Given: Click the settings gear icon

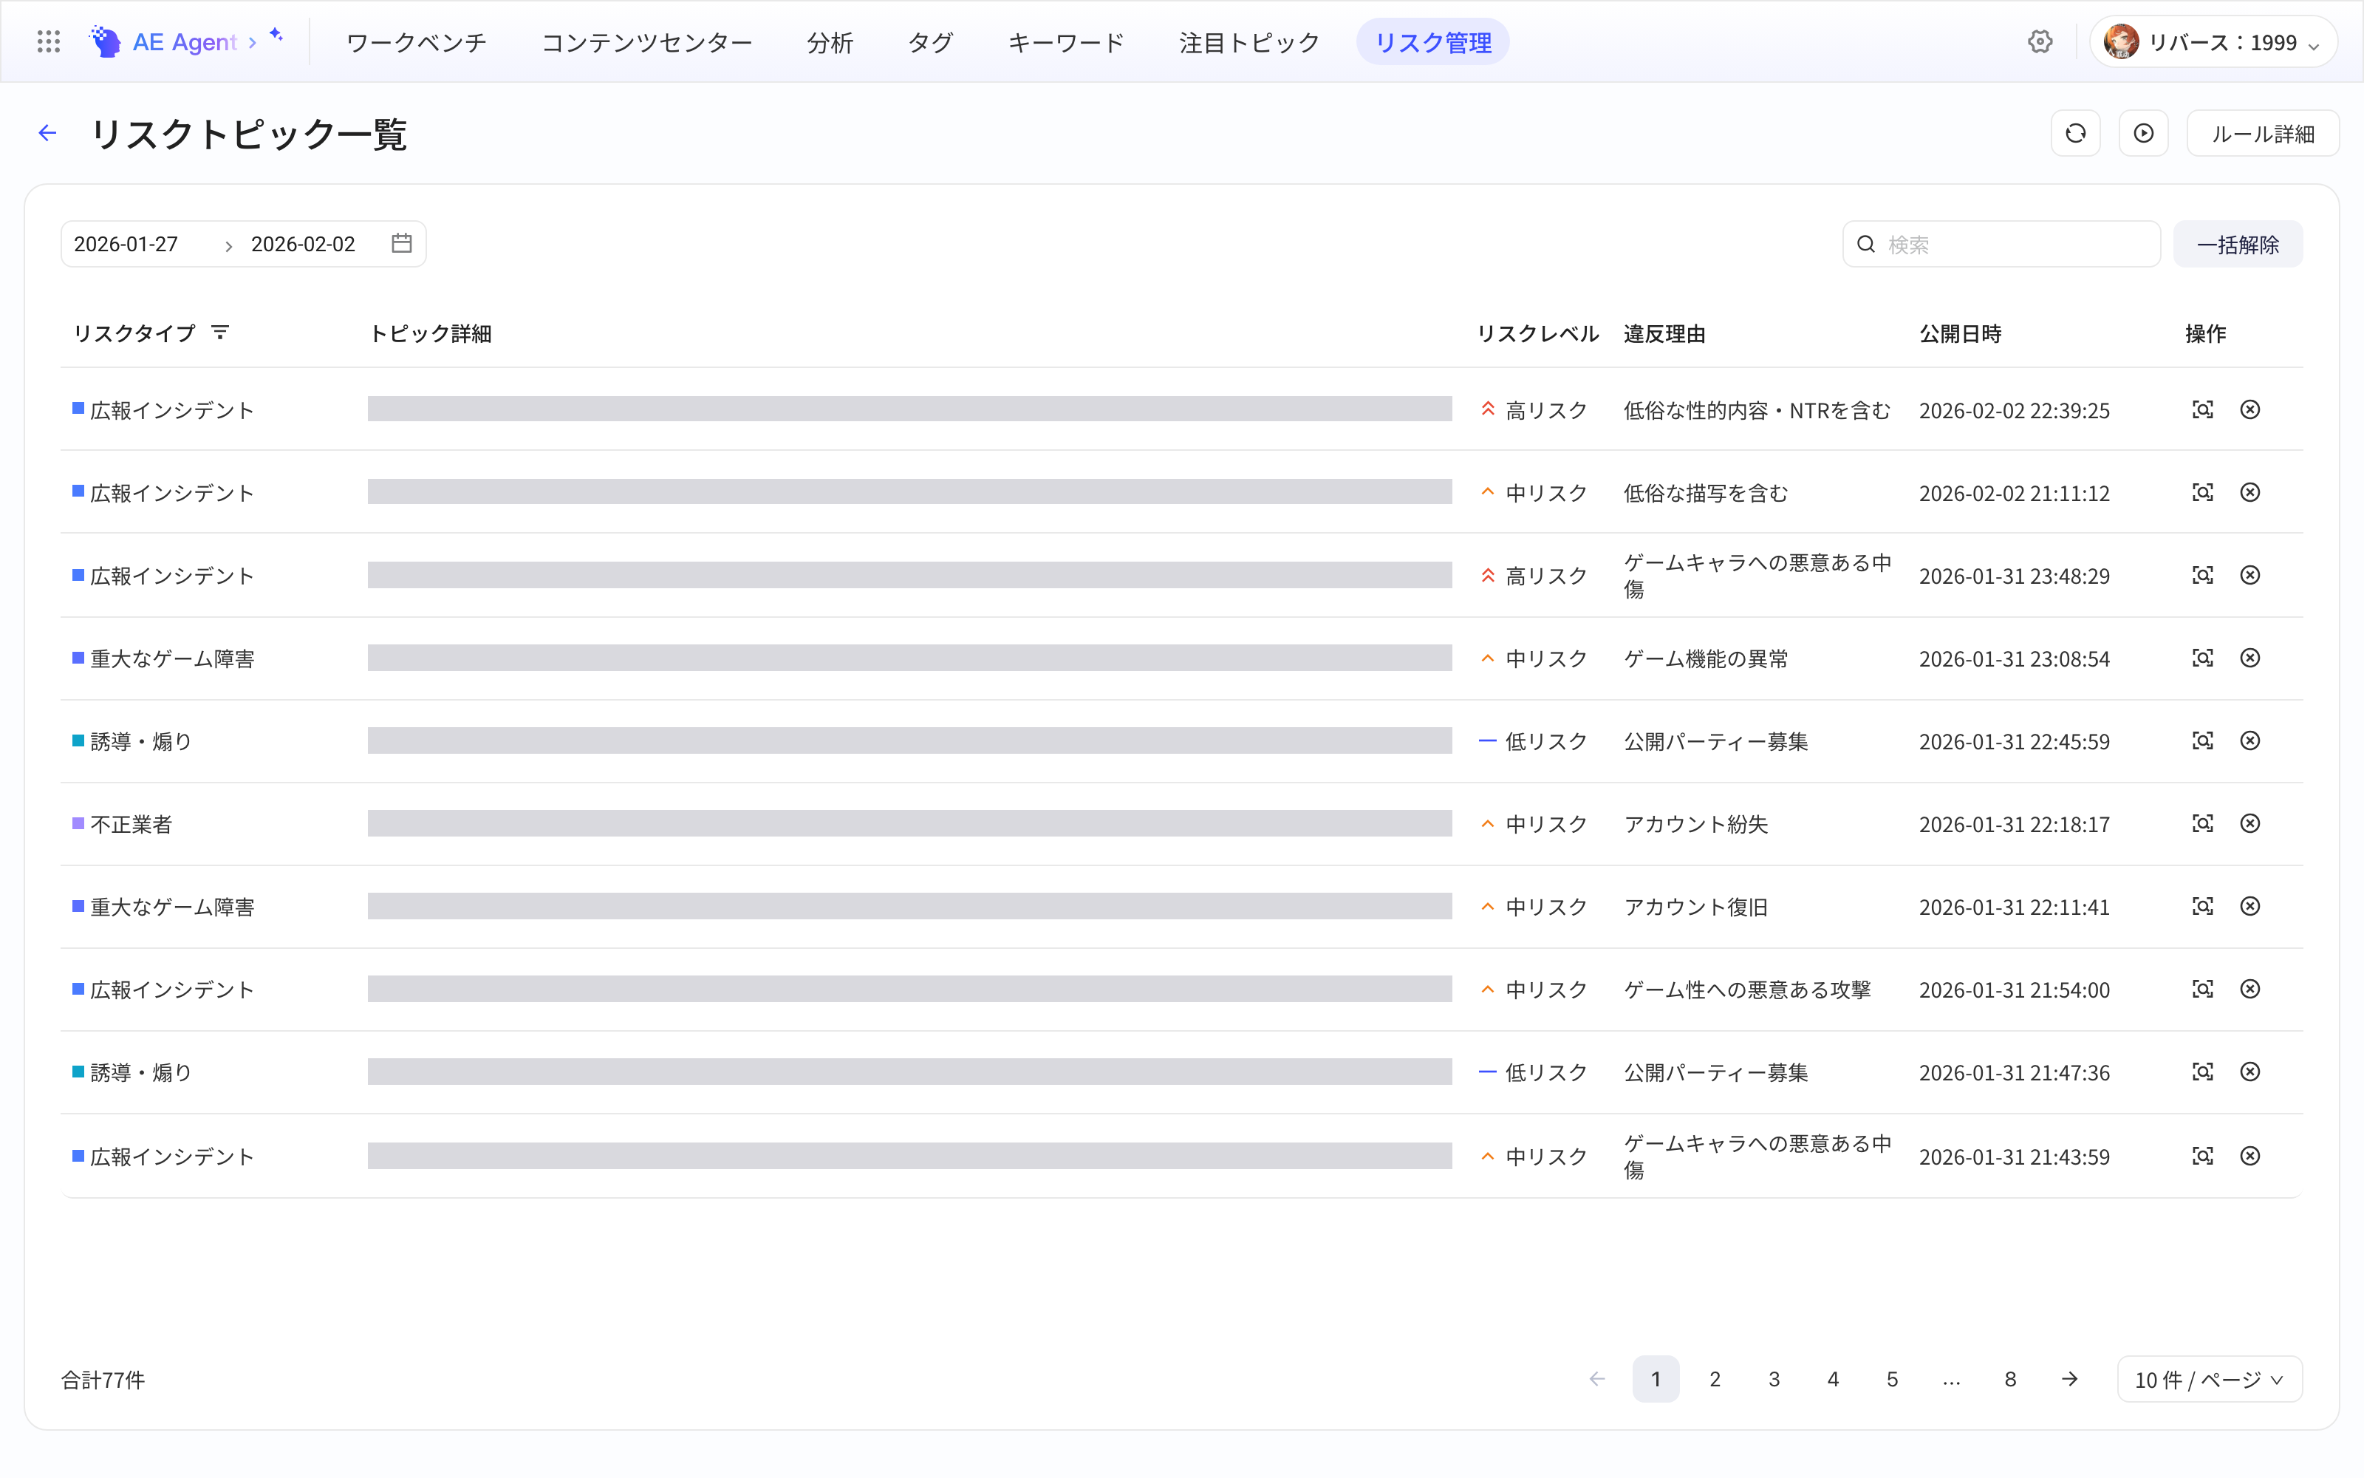Looking at the screenshot, I should (2040, 42).
